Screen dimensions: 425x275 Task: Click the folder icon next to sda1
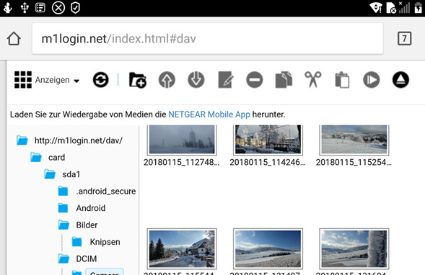tap(50, 174)
